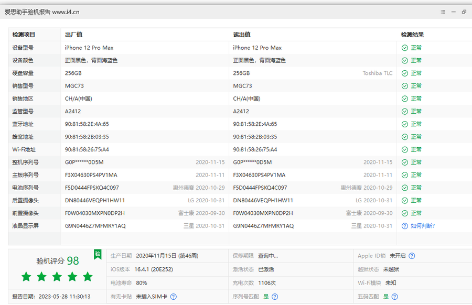The image size is (472, 305).
Task: Click the fifth green rating star
Action: click(x=88, y=276)
